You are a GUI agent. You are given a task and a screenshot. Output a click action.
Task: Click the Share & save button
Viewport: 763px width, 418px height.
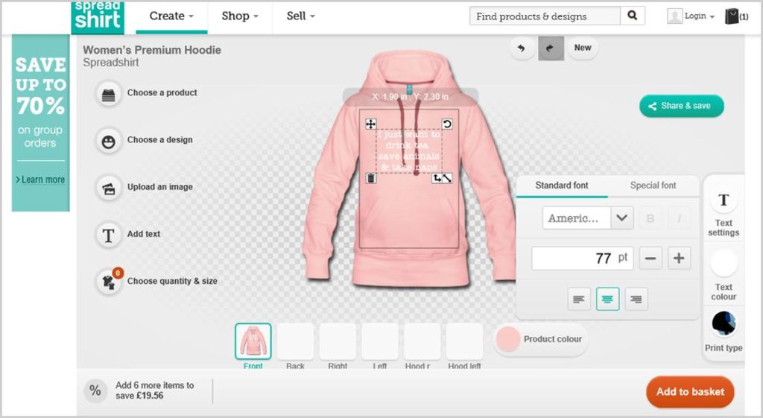681,106
